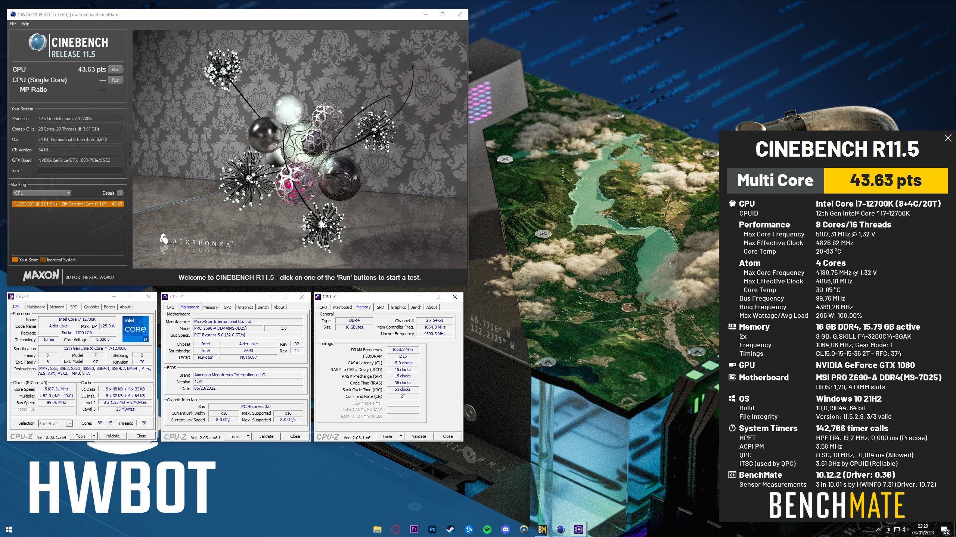
Task: Minimize the right CPU-Z window
Action: [x=421, y=297]
